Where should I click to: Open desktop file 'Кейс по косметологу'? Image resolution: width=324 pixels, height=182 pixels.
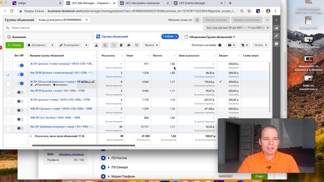point(308,83)
